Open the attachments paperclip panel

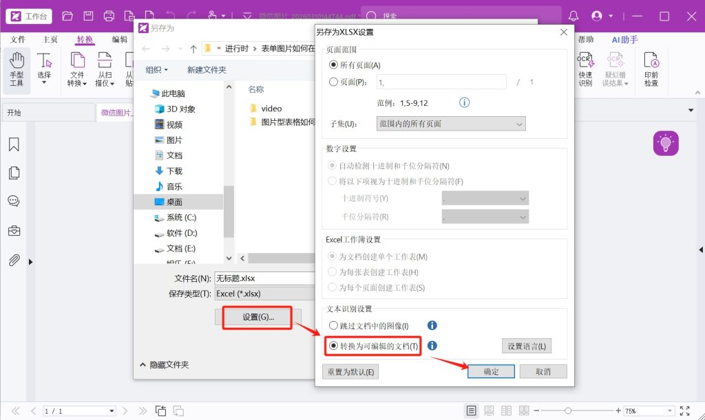(x=14, y=260)
